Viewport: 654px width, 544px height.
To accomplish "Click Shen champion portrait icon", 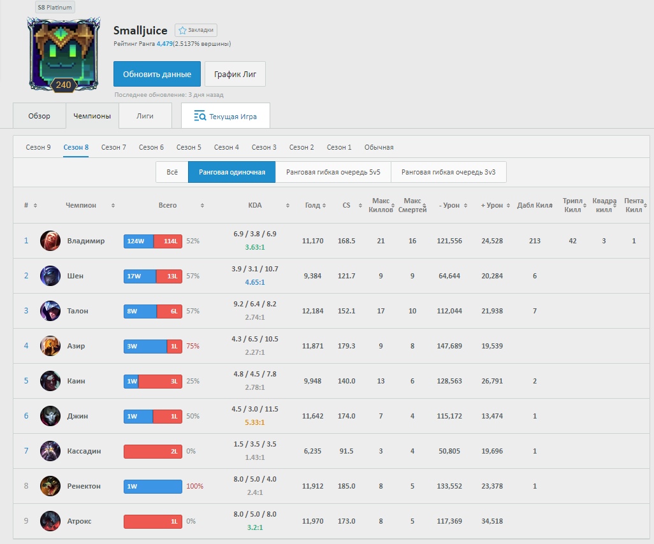I will [50, 276].
